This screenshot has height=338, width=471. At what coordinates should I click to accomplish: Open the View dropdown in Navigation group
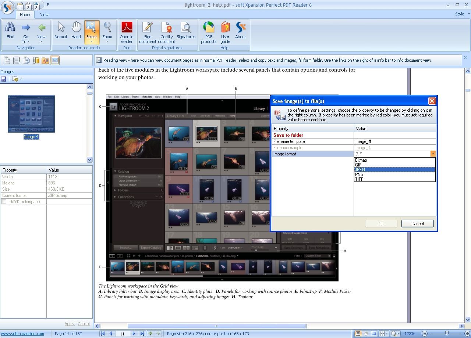coord(41,32)
